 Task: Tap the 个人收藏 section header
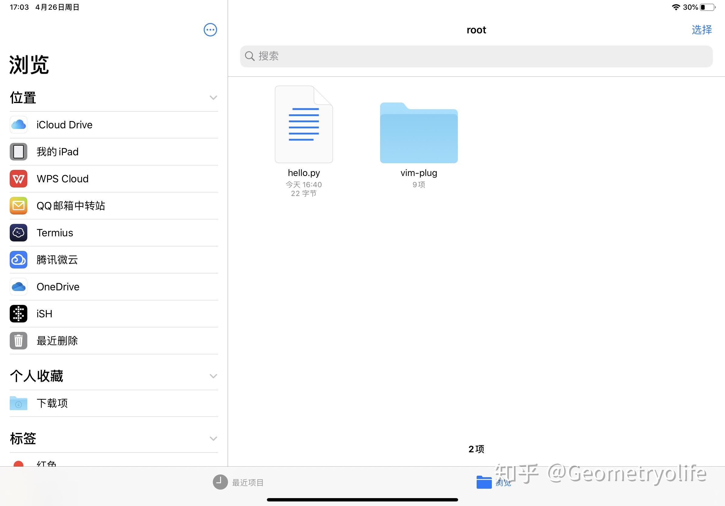tap(37, 376)
